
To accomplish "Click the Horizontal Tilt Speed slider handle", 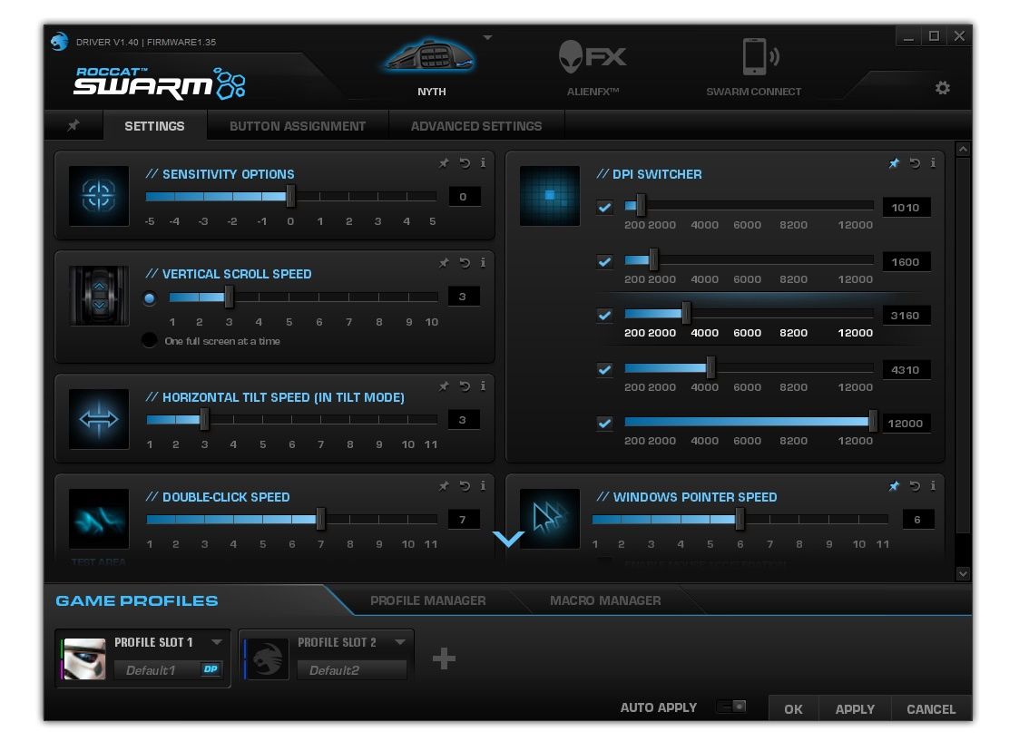I will (205, 419).
